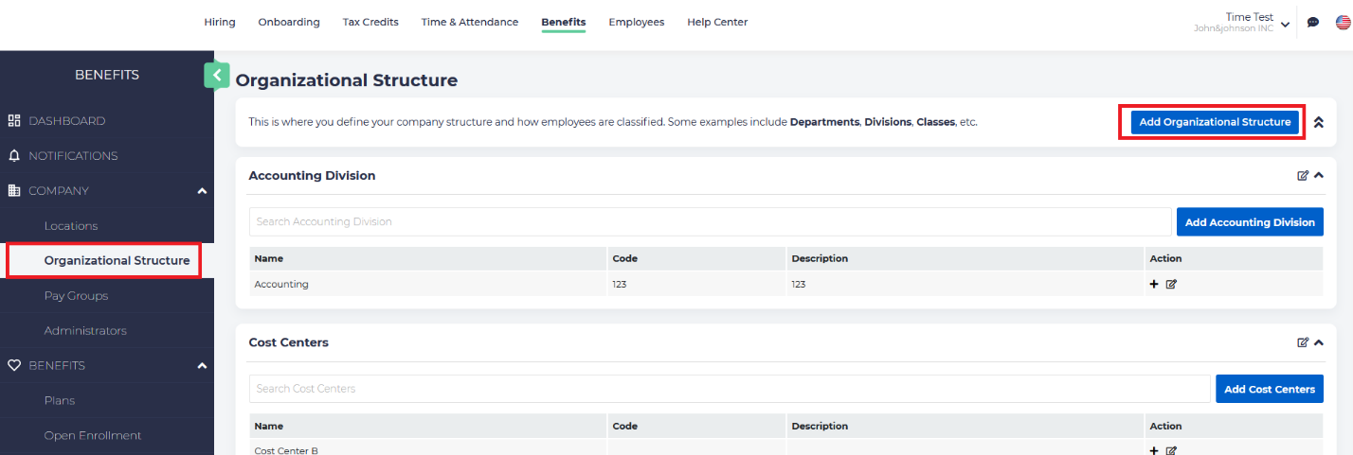
Task: Collapse the Accounting Division panel
Action: tap(1318, 175)
